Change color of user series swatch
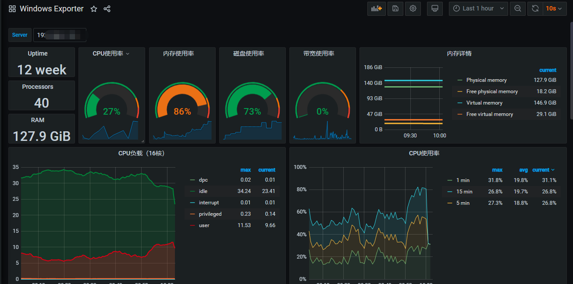 coord(192,225)
